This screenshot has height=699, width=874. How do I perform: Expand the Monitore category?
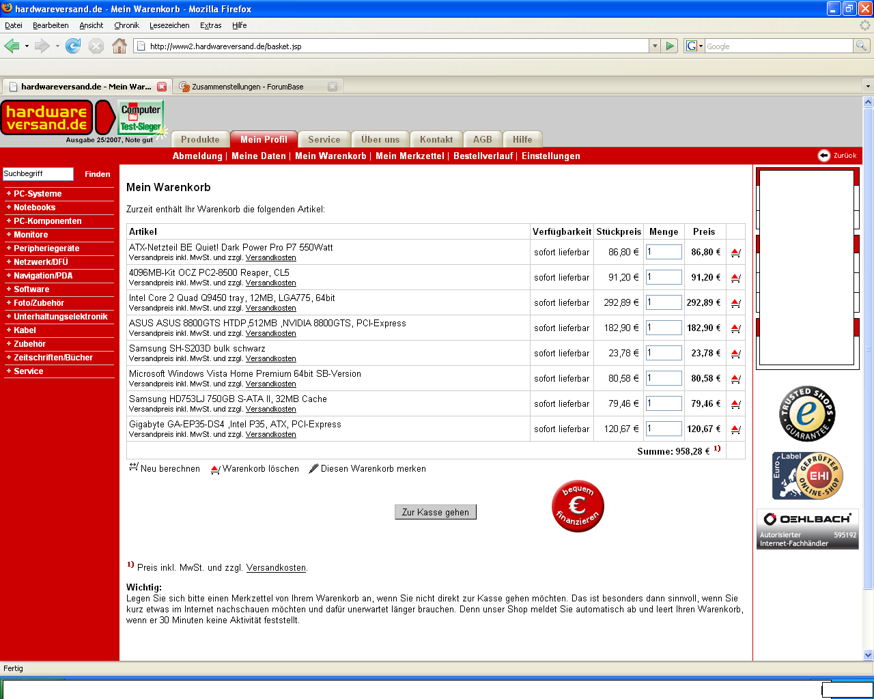tap(31, 235)
